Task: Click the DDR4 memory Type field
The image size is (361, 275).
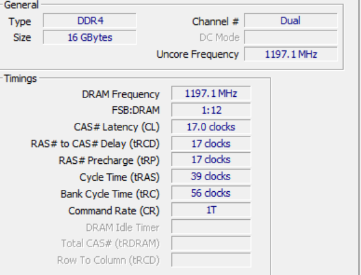Action: click(89, 21)
